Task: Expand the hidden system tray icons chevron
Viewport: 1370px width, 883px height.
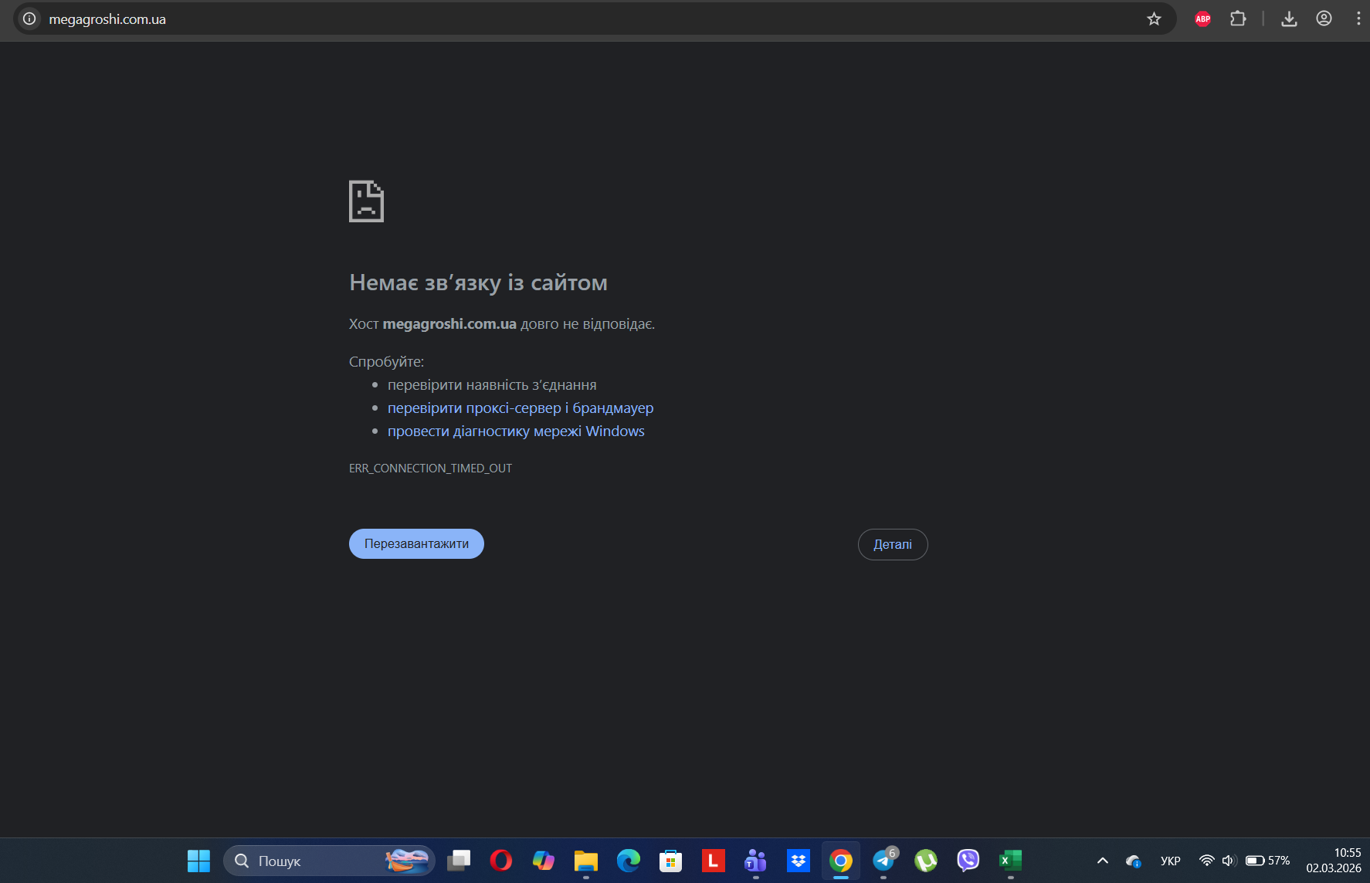Action: 1103,861
